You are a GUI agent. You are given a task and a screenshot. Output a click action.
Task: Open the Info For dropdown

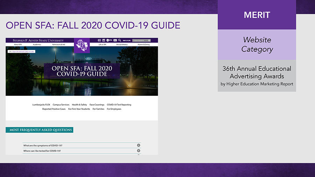[x=141, y=41]
